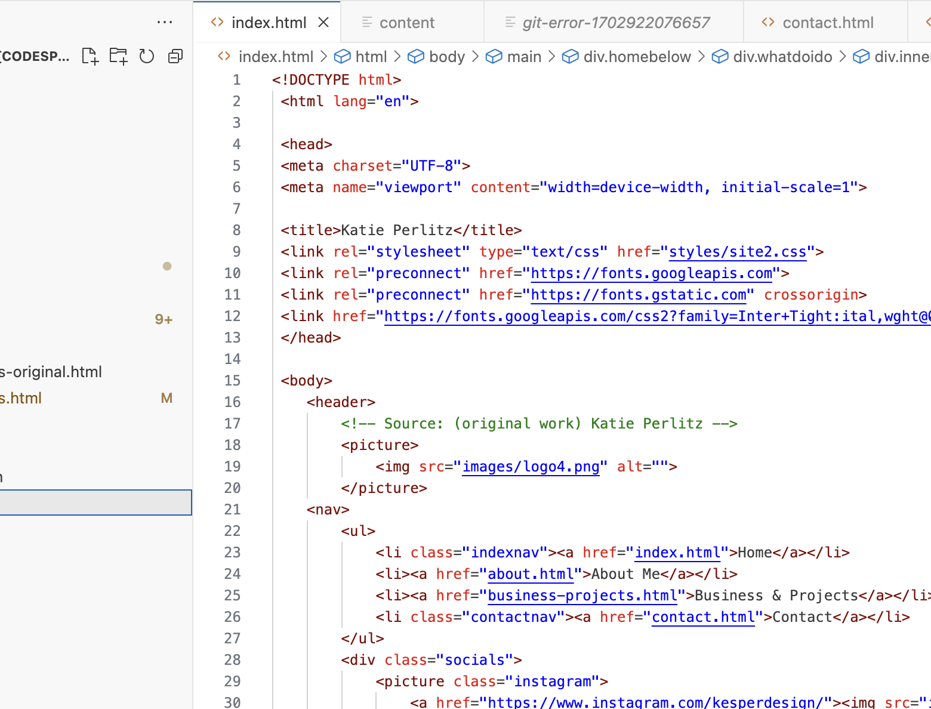Follow the index.html href on line 23
This screenshot has height=709, width=931.
click(678, 553)
